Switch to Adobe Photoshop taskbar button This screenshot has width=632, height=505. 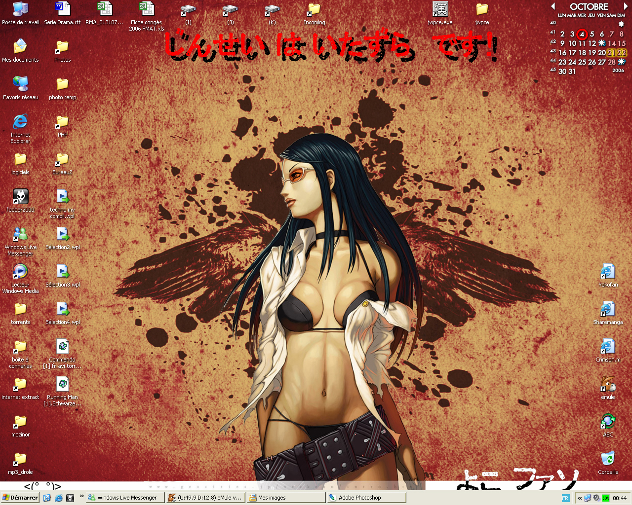[366, 498]
